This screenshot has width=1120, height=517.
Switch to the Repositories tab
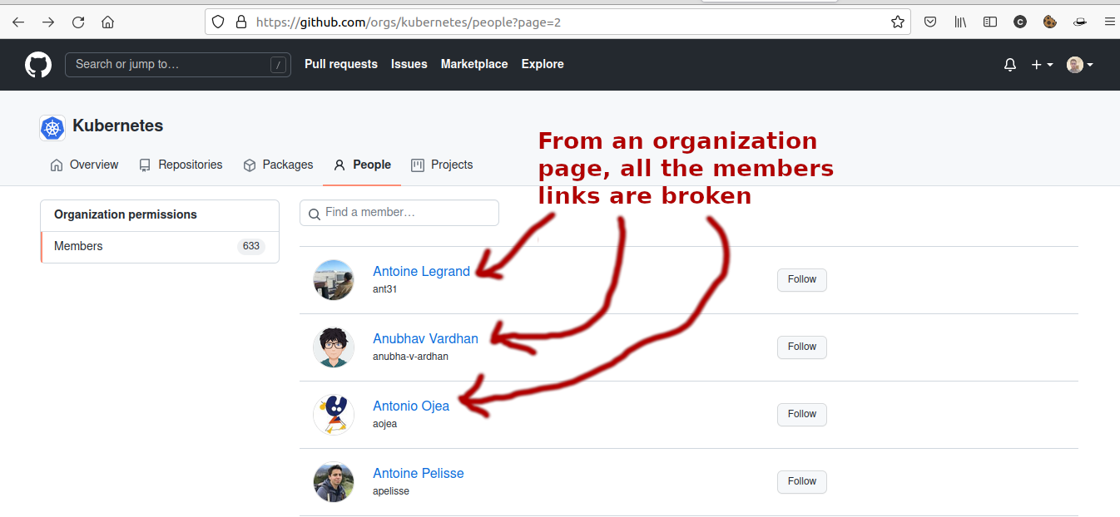point(181,165)
